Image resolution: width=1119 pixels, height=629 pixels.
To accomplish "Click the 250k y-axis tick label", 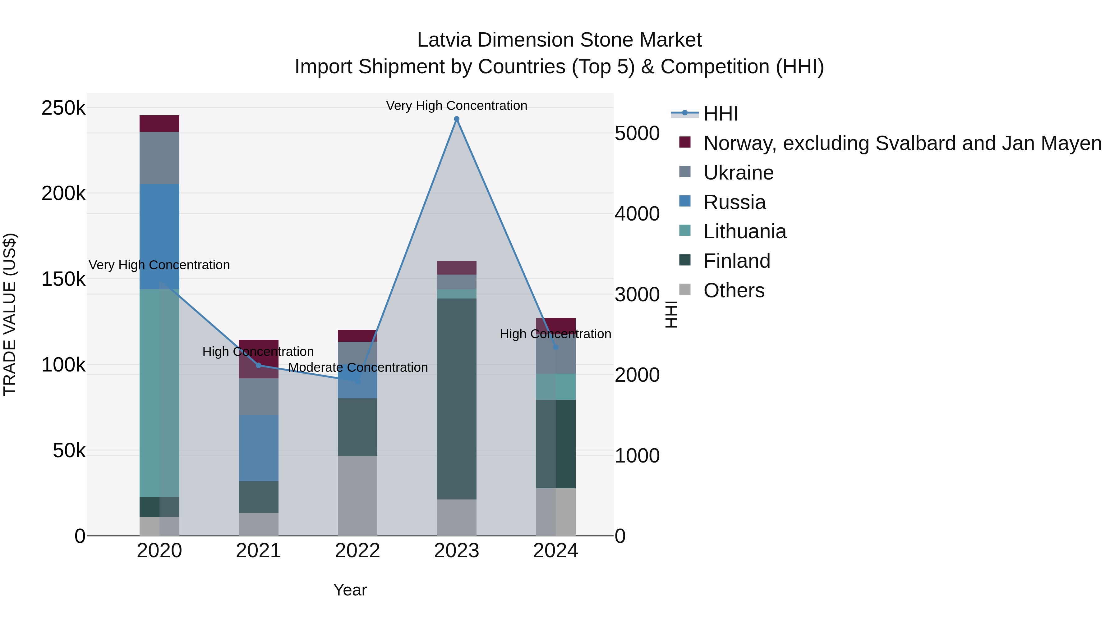I will pos(63,108).
